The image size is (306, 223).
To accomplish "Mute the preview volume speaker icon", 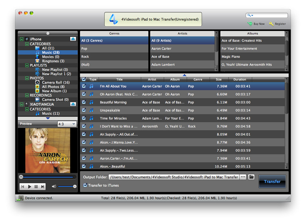I will coord(54,187).
